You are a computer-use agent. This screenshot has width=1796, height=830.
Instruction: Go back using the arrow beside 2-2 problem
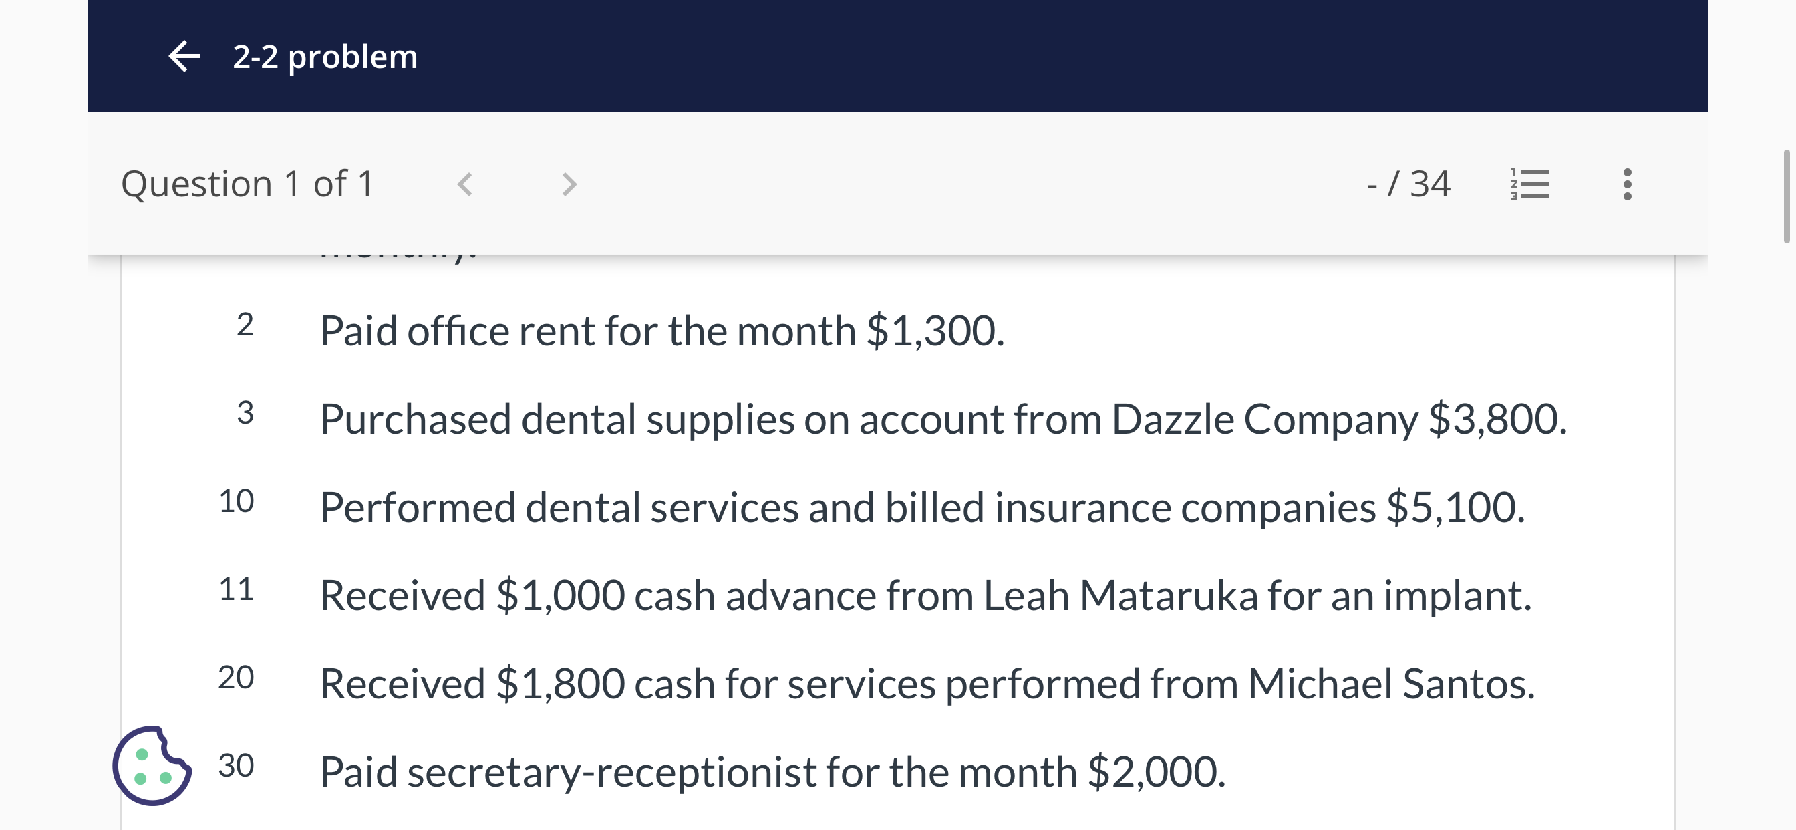(x=185, y=57)
